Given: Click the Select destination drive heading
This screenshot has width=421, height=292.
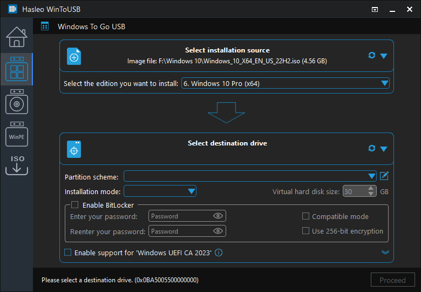Looking at the screenshot, I should pyautogui.click(x=227, y=143).
